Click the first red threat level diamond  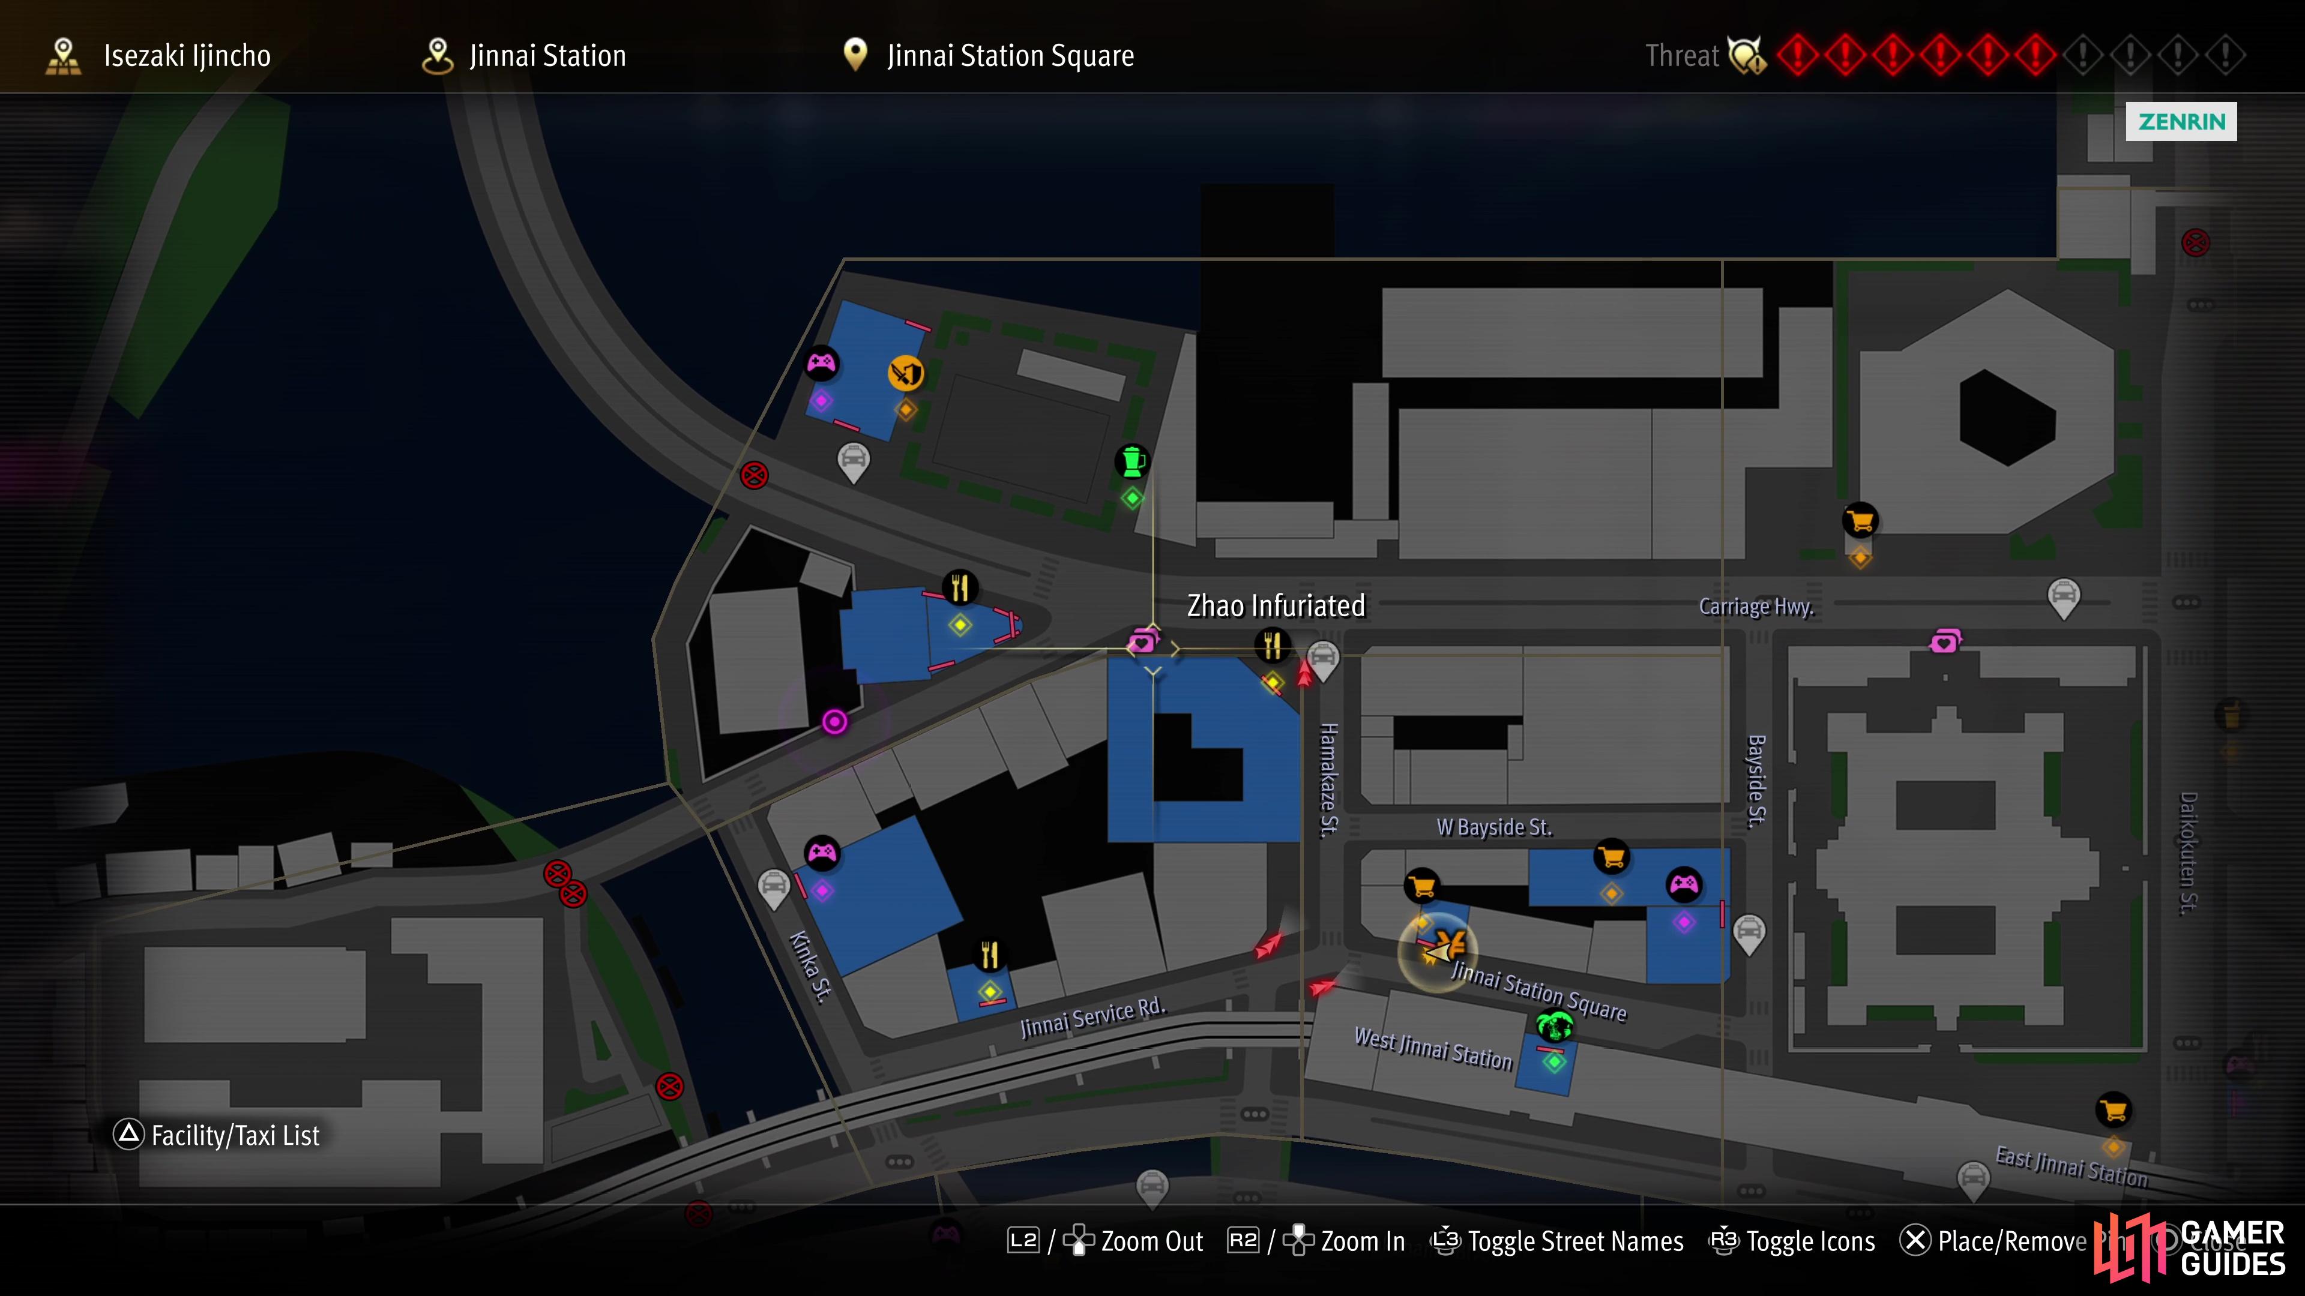point(1798,55)
